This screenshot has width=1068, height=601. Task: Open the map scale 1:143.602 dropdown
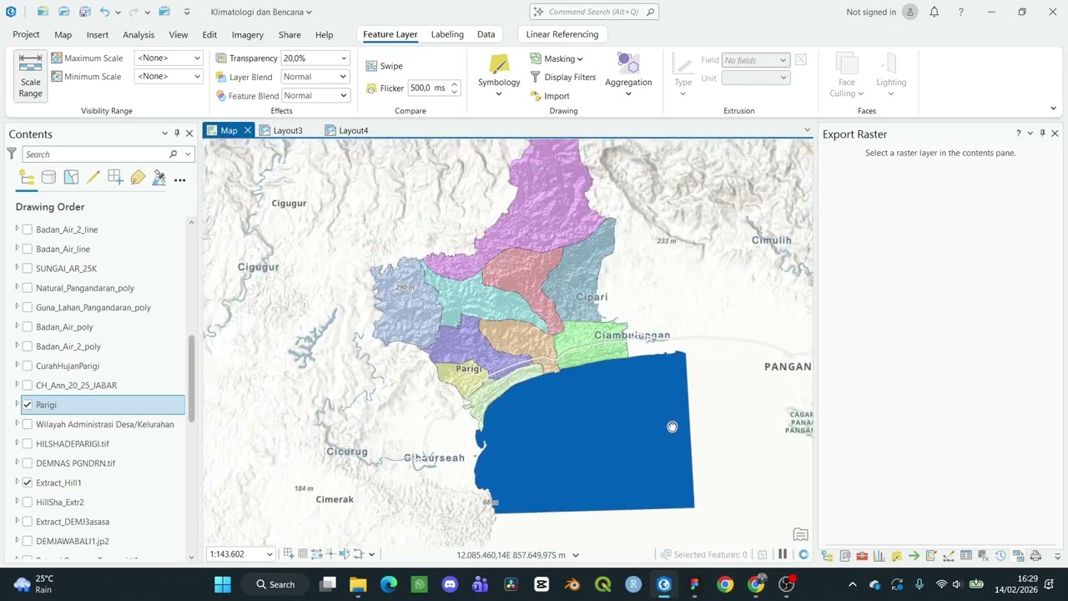tap(269, 554)
